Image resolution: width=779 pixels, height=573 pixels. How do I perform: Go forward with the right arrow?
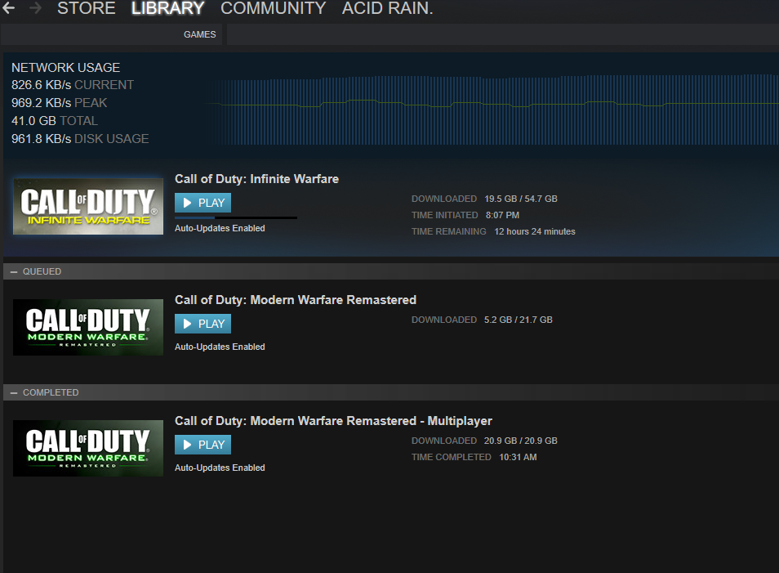35,7
